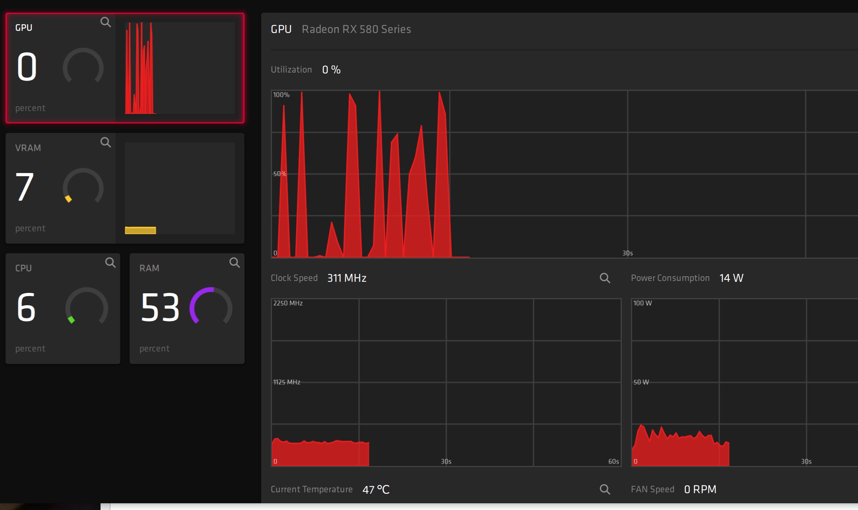Click the VRAM mini usage bar thumbnail
This screenshot has height=510, width=858.
pos(180,188)
